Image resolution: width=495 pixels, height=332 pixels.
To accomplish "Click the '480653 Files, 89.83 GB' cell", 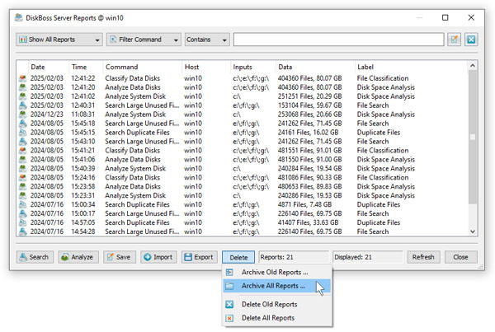I will 309,186.
